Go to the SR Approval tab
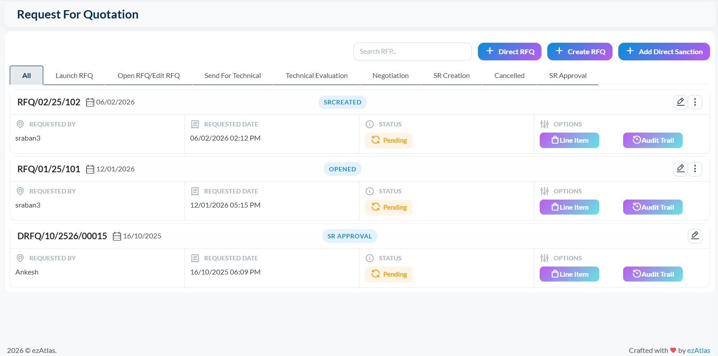Screen dimensions: 718x356 pyautogui.click(x=568, y=76)
